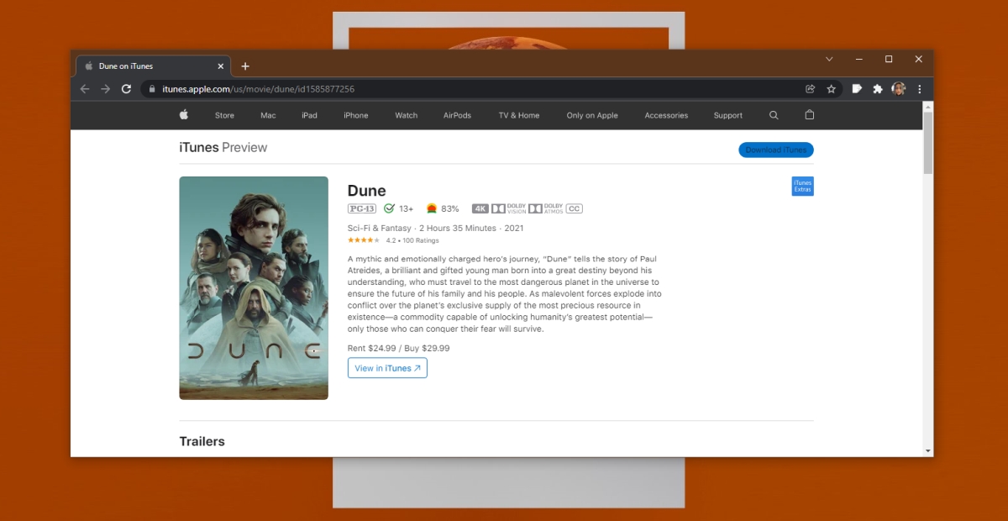Click the Dolby Vision badge
The height and width of the screenshot is (521, 1008).
tap(509, 208)
